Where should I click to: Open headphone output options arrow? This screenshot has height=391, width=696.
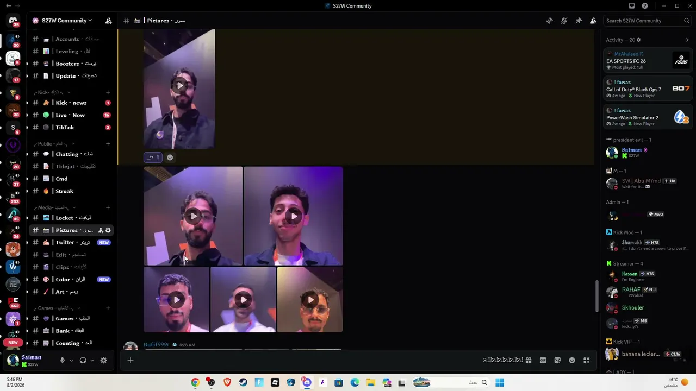(x=92, y=360)
